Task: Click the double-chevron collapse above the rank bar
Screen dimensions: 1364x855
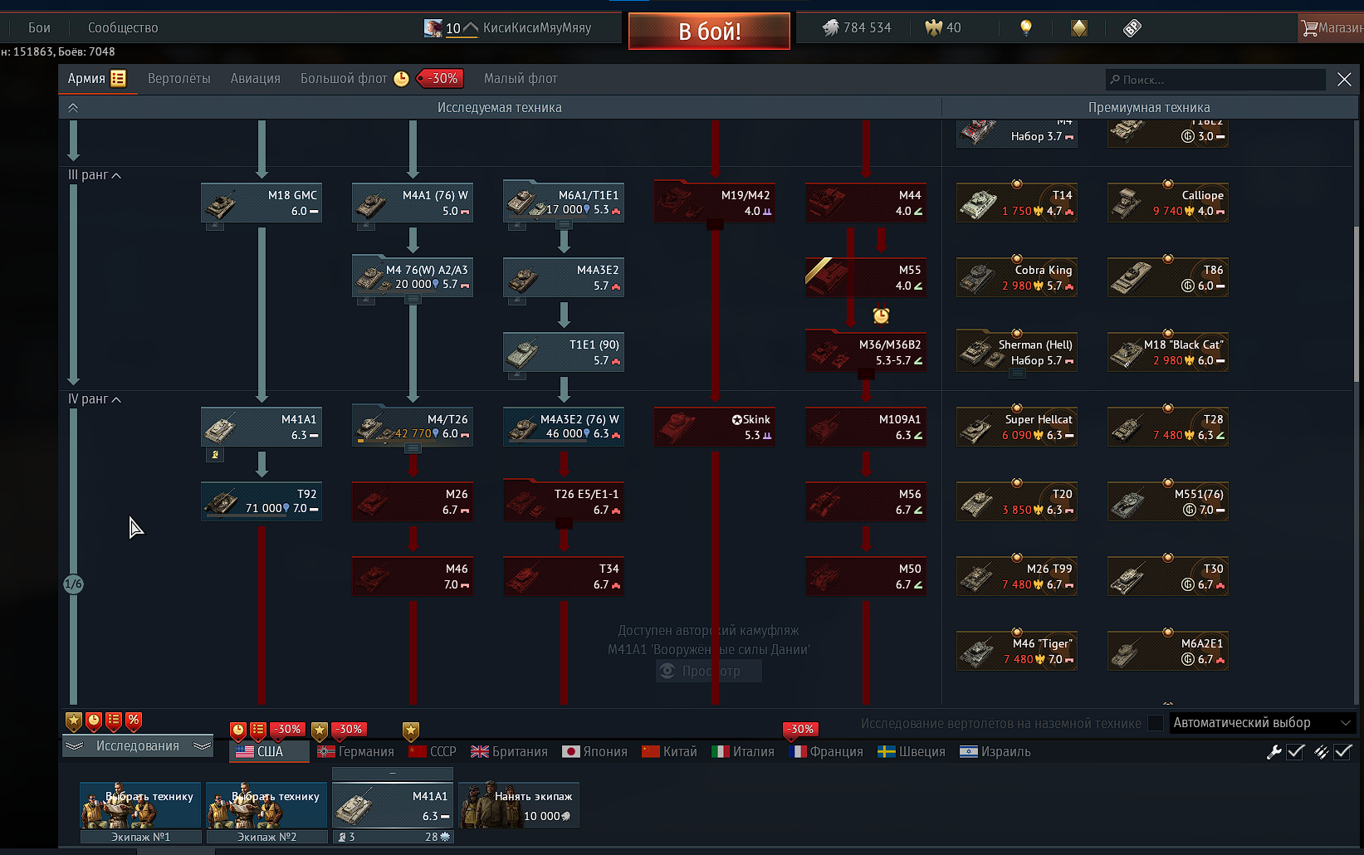Action: [x=73, y=107]
